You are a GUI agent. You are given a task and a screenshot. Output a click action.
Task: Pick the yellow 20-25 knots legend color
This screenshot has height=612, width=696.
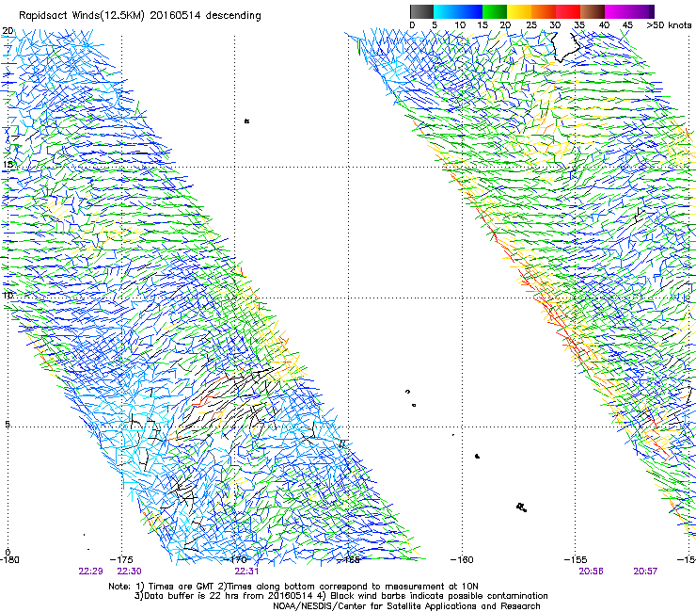pyautogui.click(x=519, y=11)
